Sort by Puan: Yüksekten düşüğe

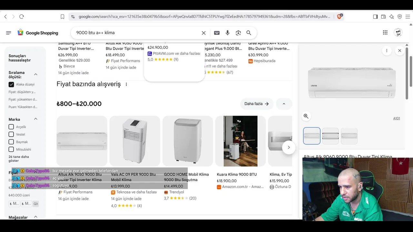pyautogui.click(x=23, y=107)
